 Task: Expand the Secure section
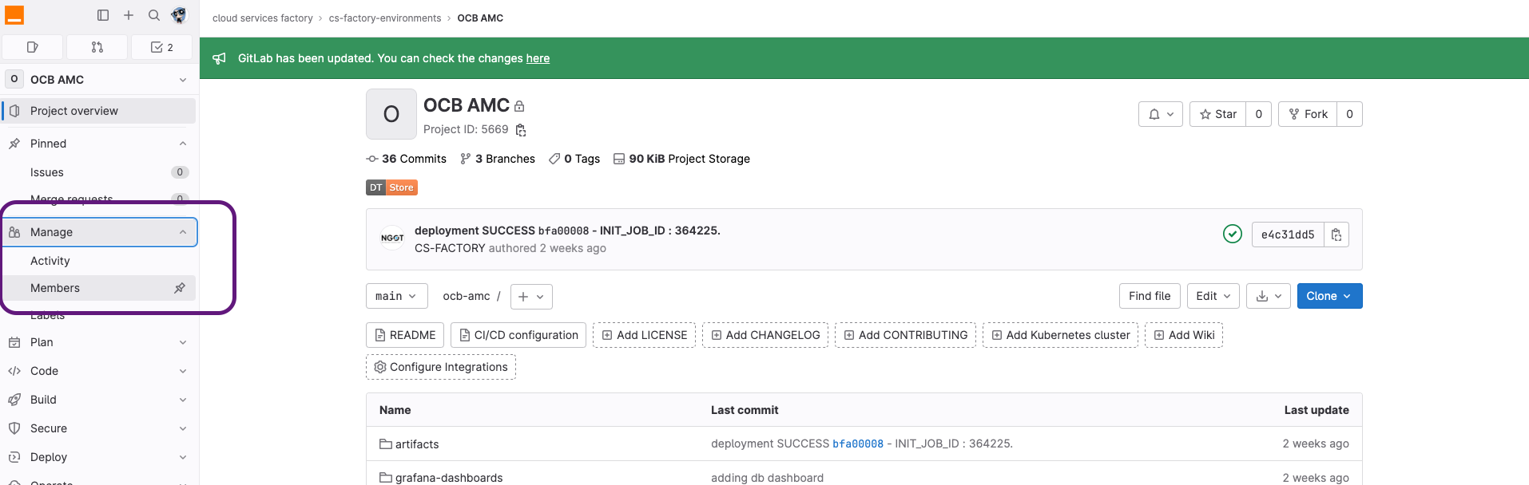click(x=99, y=428)
